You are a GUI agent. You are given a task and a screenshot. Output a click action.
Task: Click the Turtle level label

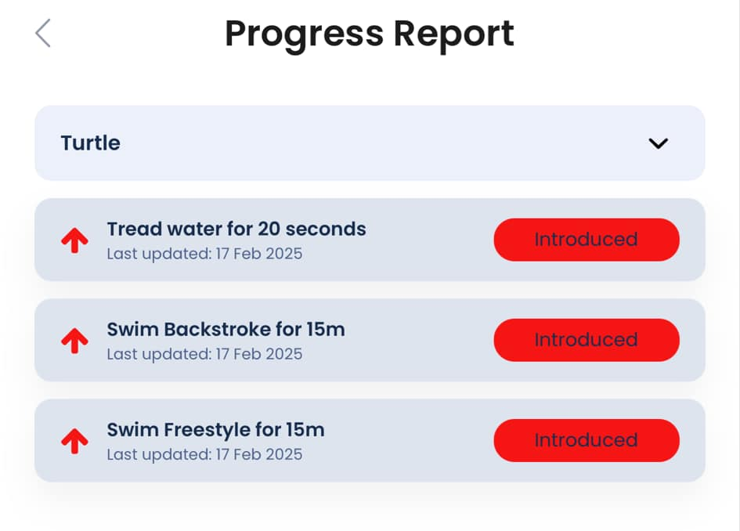(91, 143)
